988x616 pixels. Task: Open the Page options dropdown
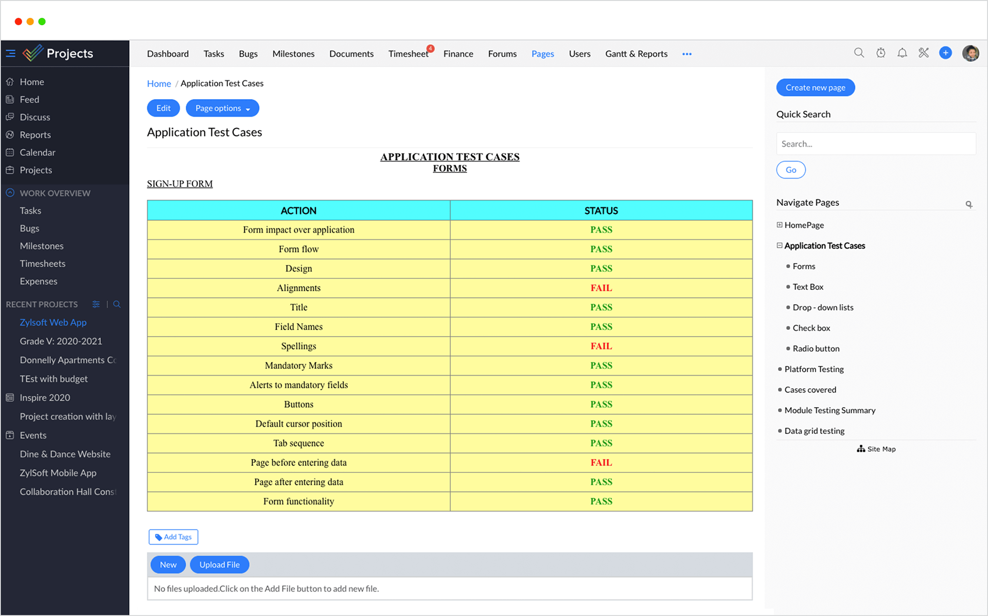[x=222, y=108]
